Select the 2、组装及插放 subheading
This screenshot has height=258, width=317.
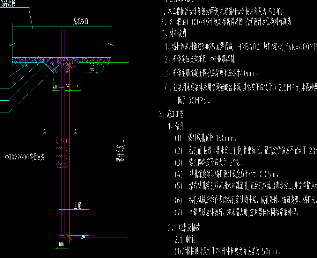(x=184, y=228)
